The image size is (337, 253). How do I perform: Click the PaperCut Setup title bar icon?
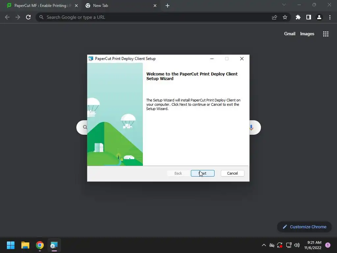click(x=91, y=59)
